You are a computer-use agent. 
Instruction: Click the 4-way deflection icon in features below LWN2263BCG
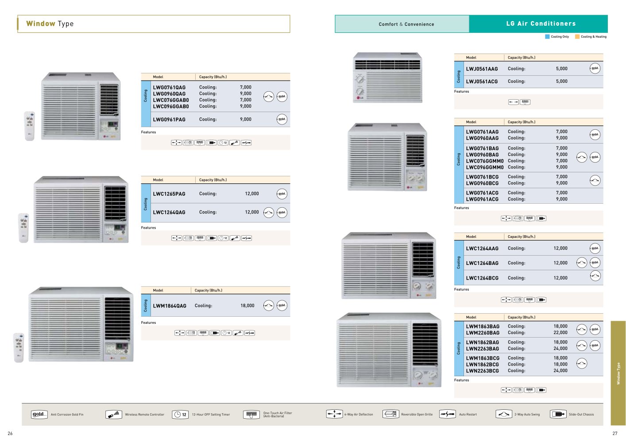(x=506, y=390)
